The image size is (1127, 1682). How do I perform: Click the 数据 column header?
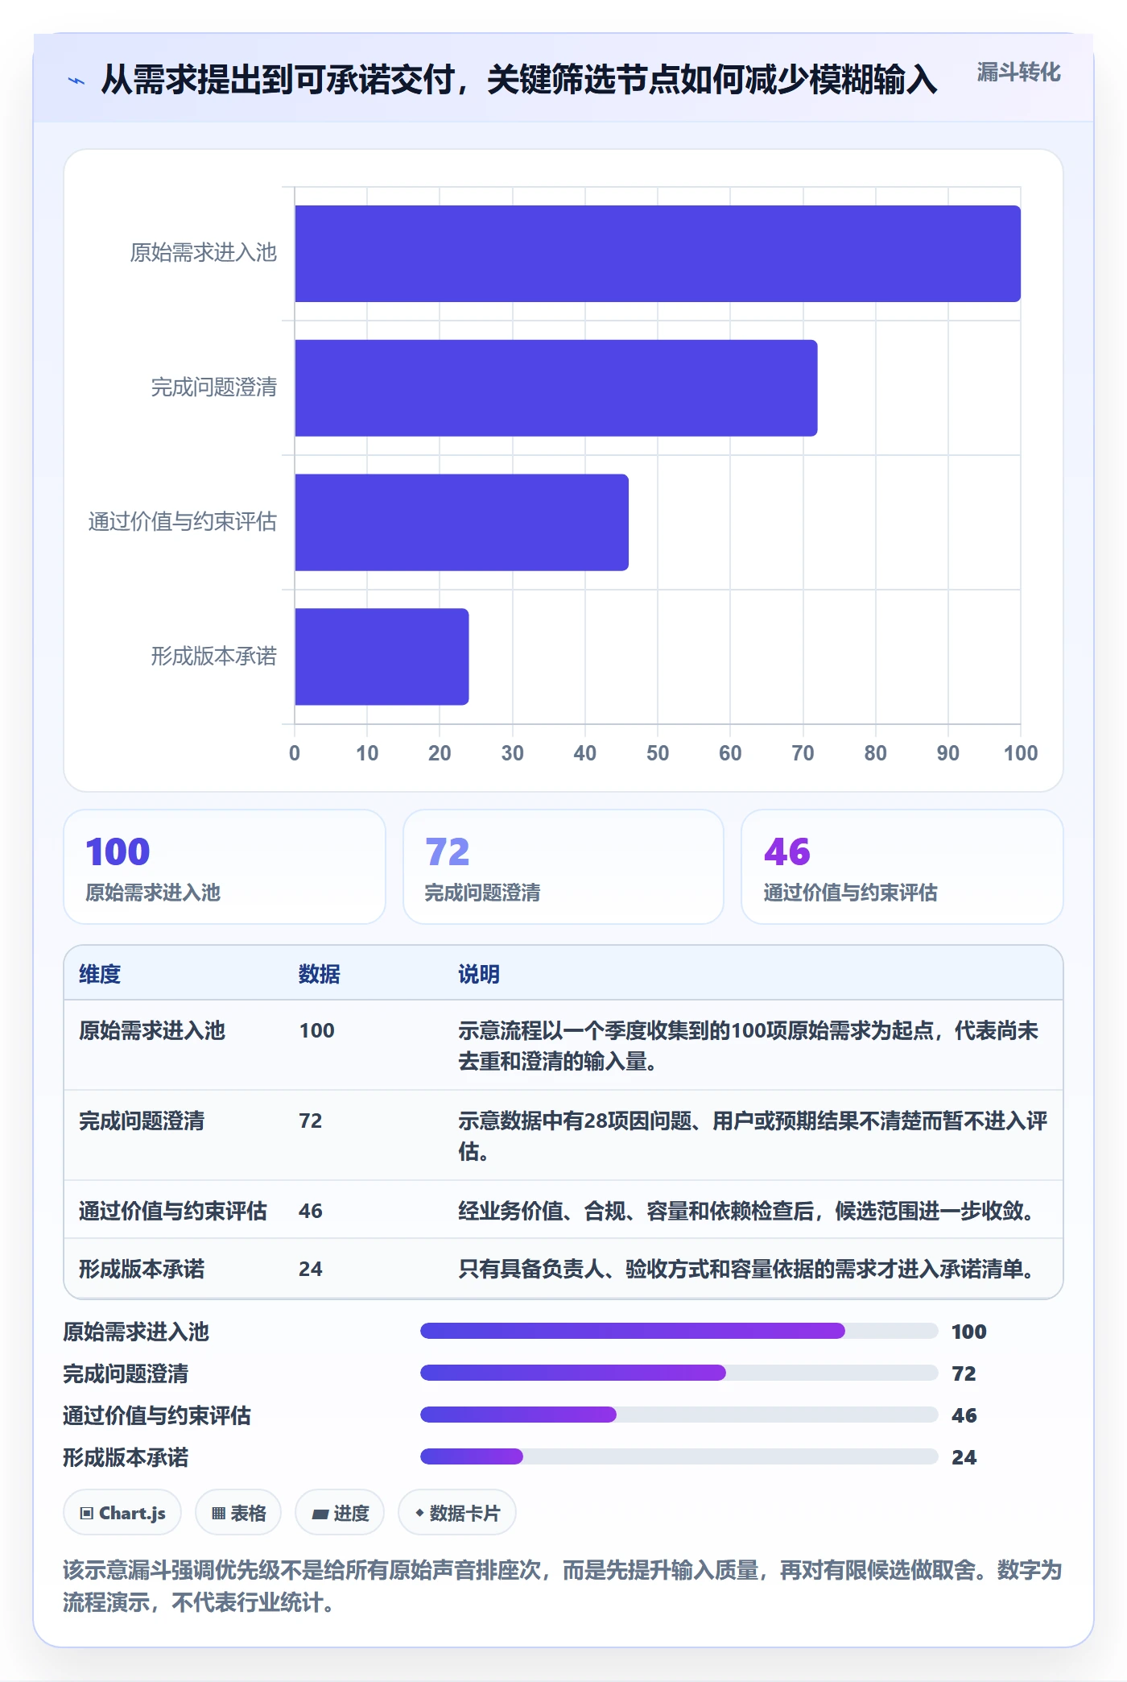tap(320, 974)
